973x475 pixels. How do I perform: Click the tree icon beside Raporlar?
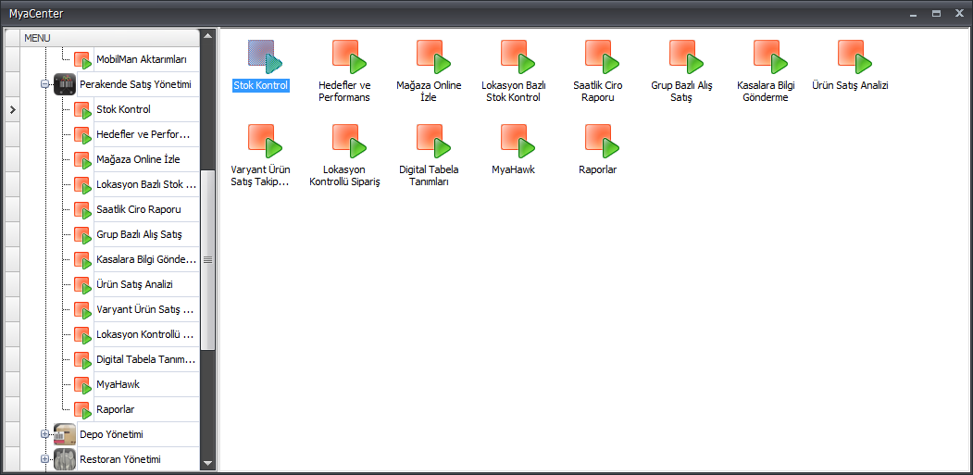83,410
